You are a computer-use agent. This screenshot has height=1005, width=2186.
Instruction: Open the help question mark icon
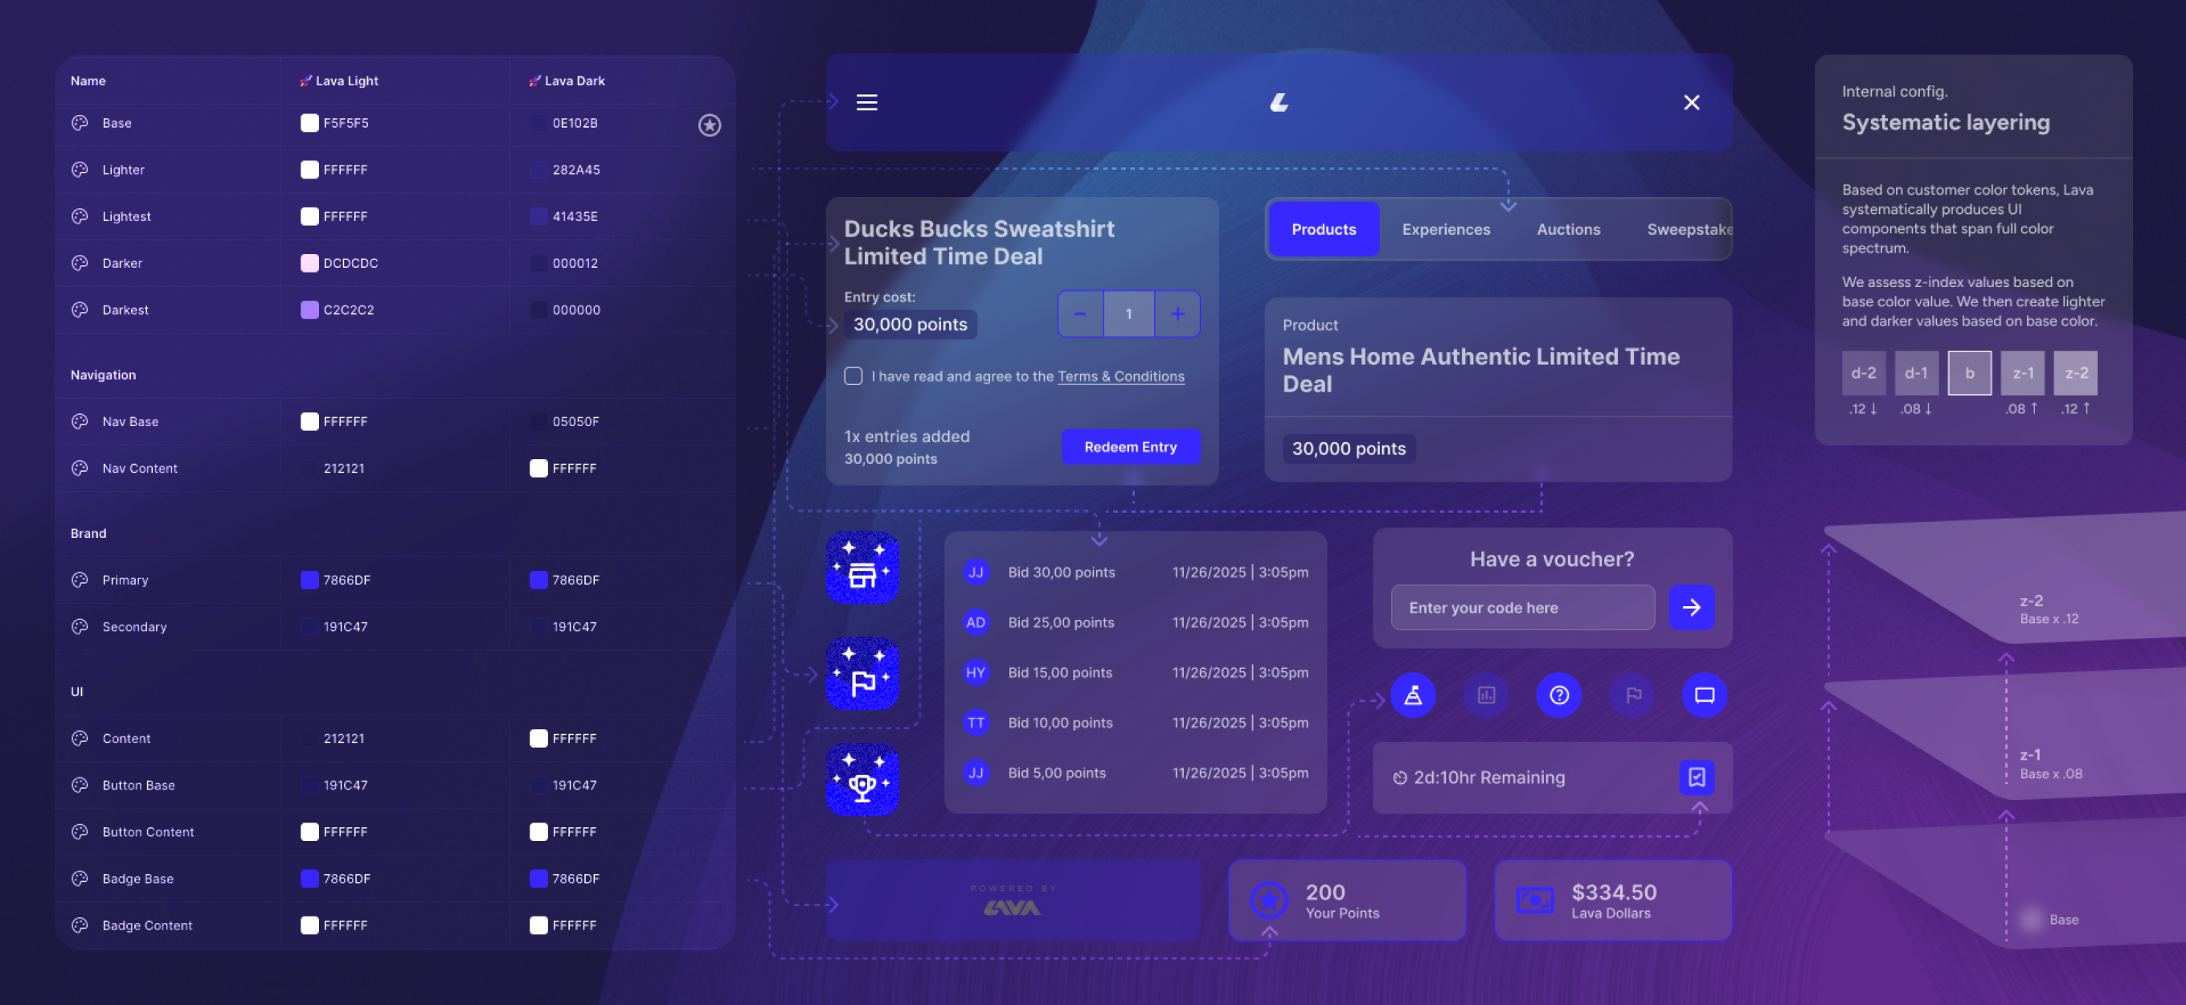click(x=1559, y=695)
